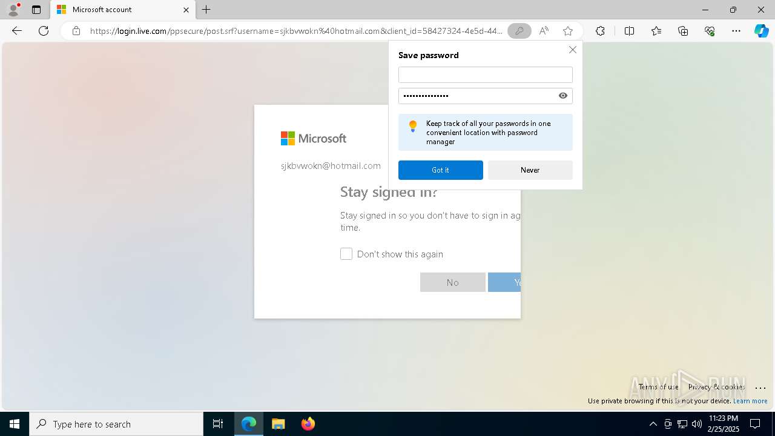The image size is (775, 436).
Task: Open the profile avatar icon
Action: click(x=13, y=10)
